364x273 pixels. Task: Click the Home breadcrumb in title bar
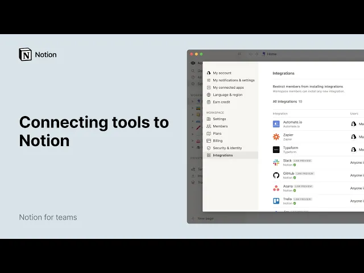(x=269, y=54)
